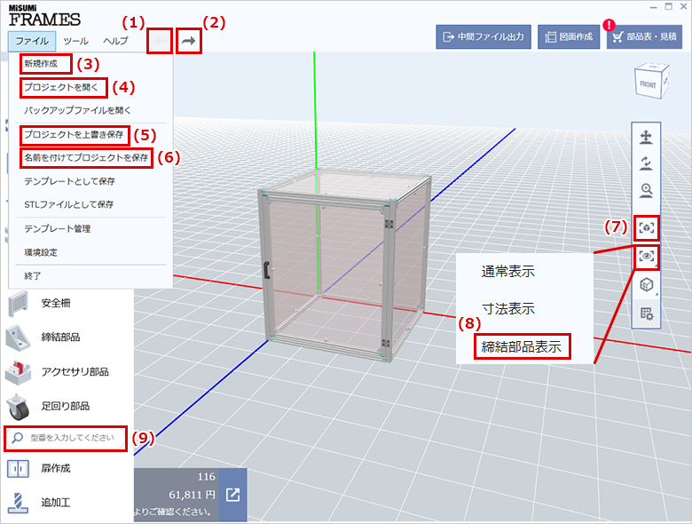The width and height of the screenshot is (692, 524).
Task: Click the undo arrow icon
Action: pos(160,41)
